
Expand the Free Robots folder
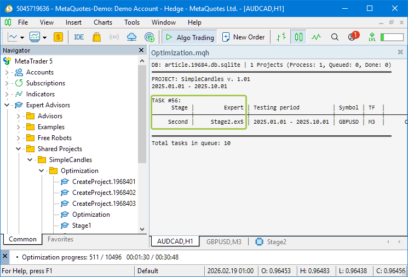pyautogui.click(x=19, y=138)
